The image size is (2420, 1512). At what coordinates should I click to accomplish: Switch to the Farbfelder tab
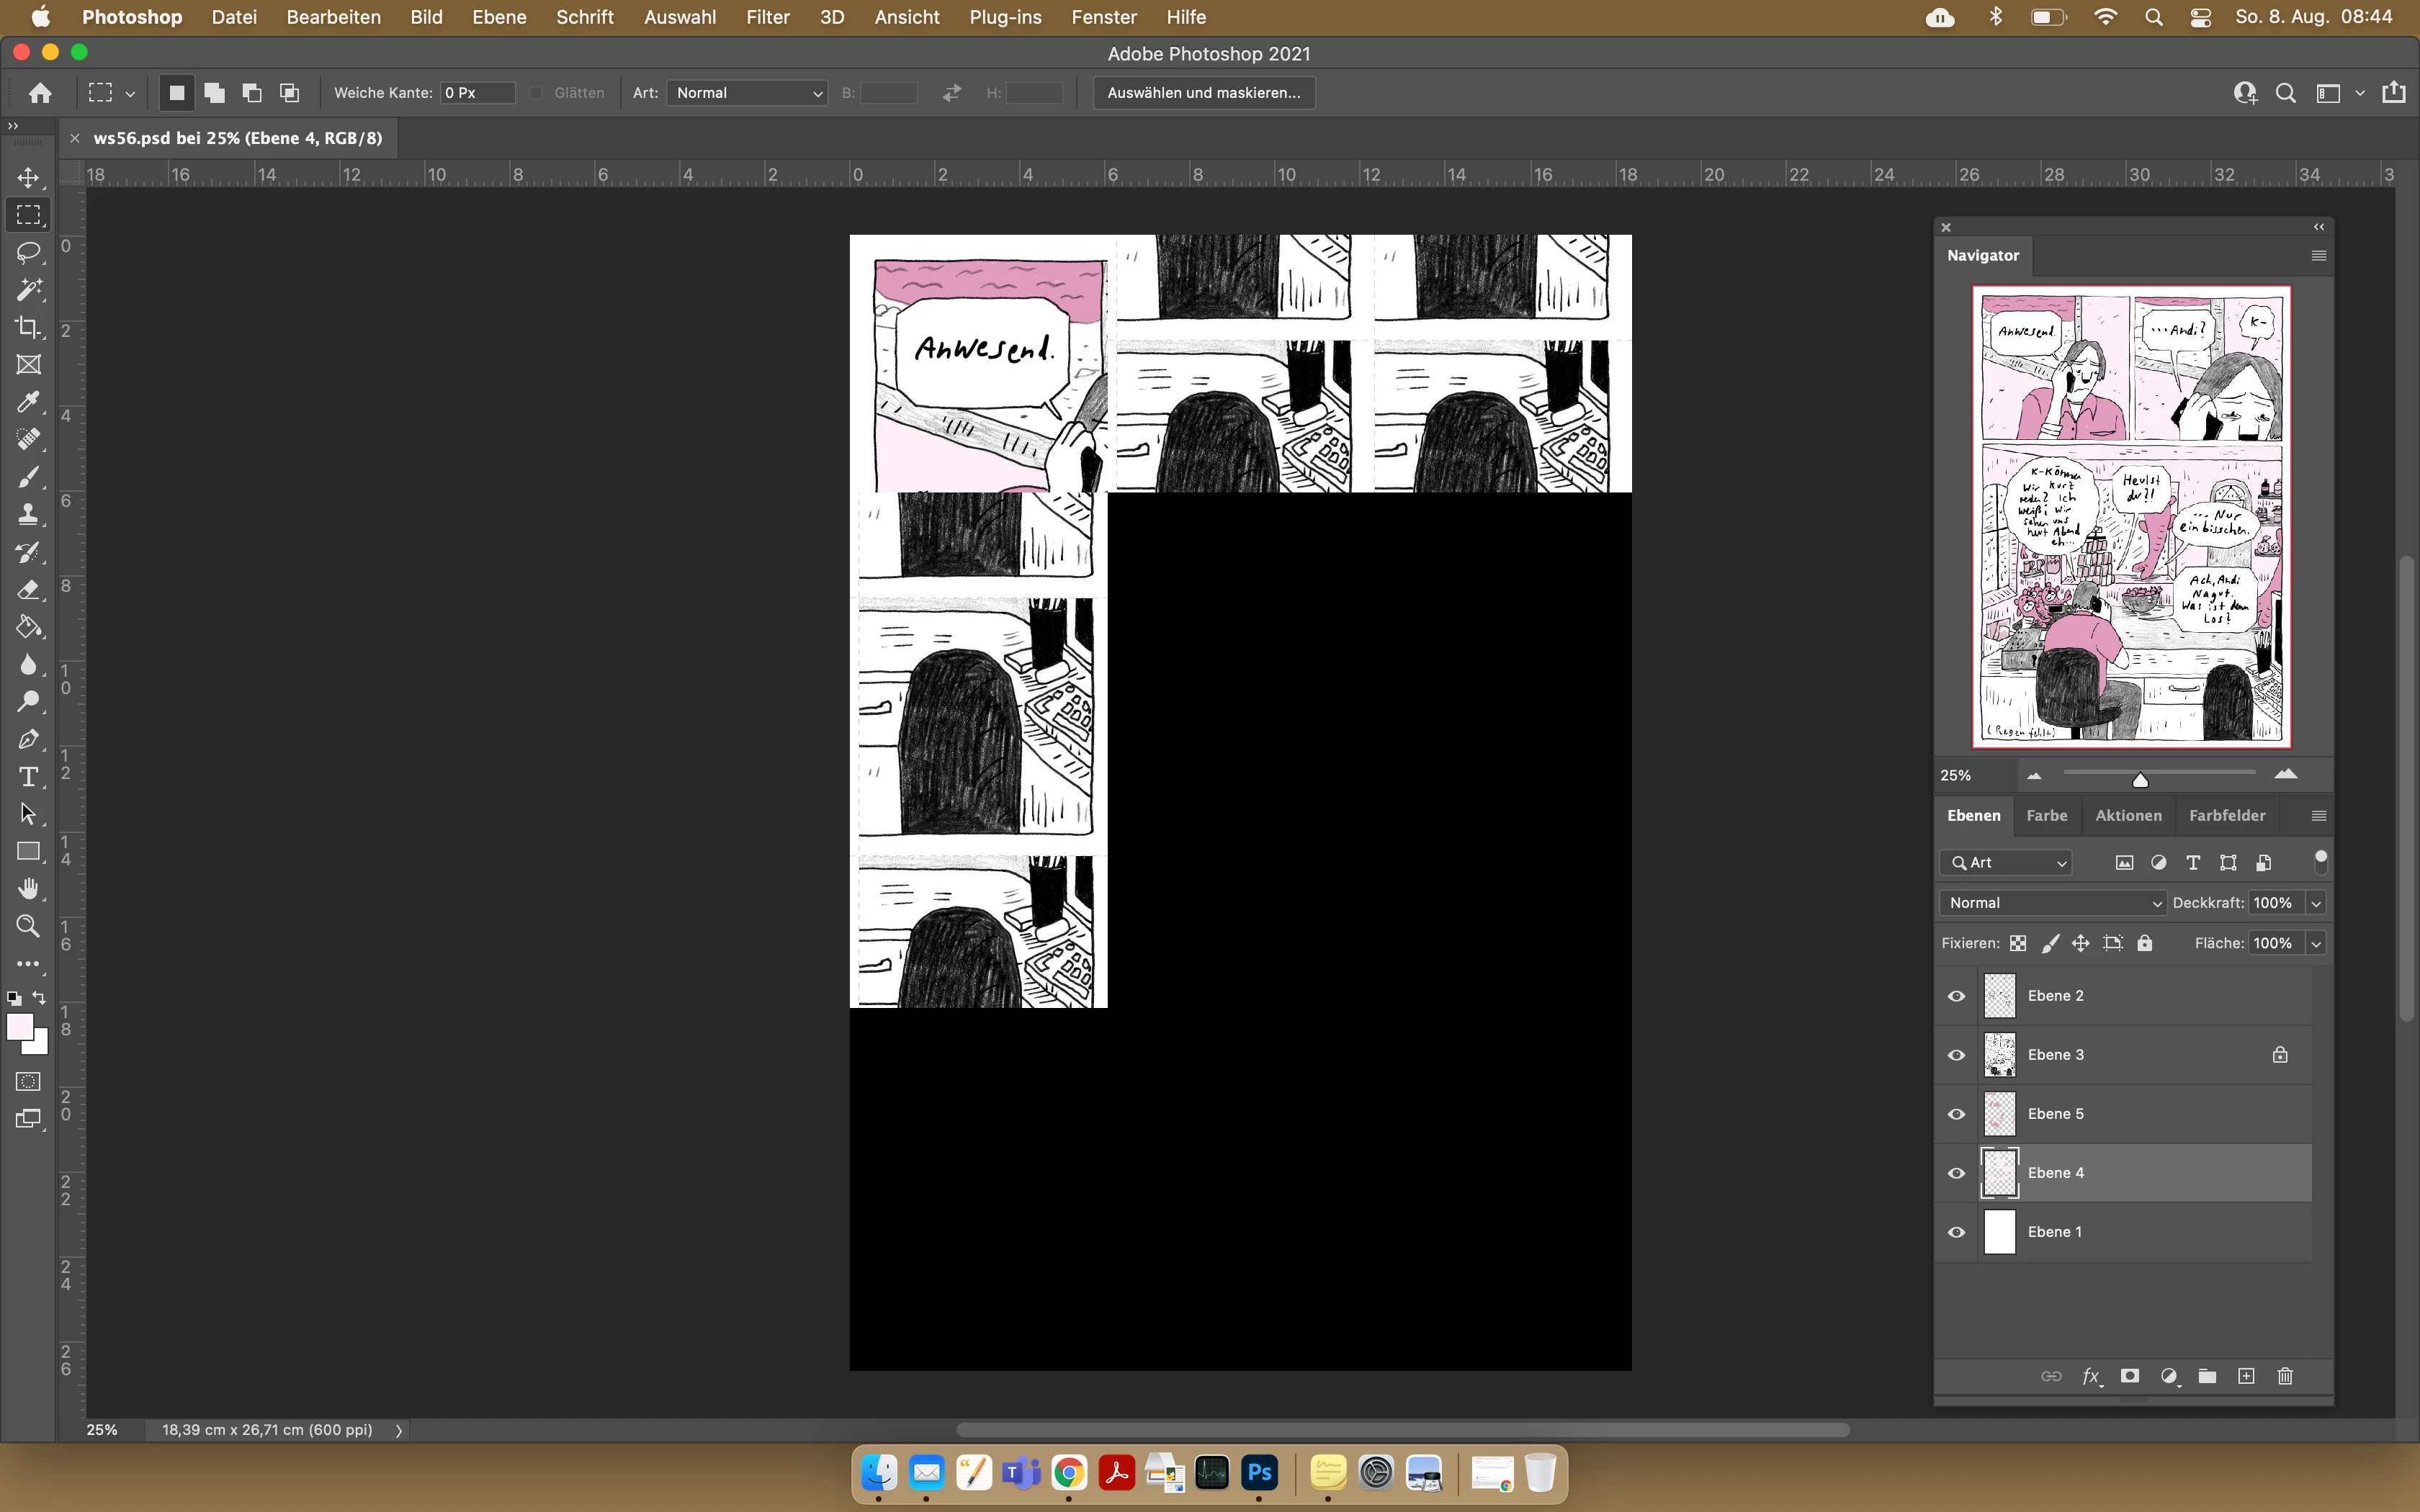point(2227,815)
